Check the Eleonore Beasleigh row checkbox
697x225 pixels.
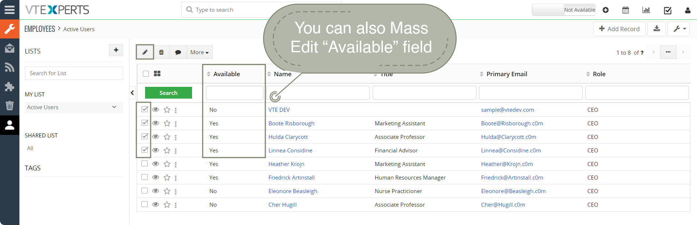145,191
